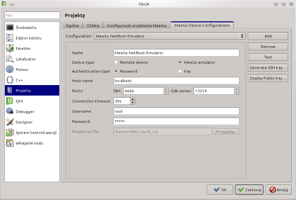Image resolution: width=296 pixels, height=200 pixels.
Task: Click the Remove button
Action: tap(268, 47)
